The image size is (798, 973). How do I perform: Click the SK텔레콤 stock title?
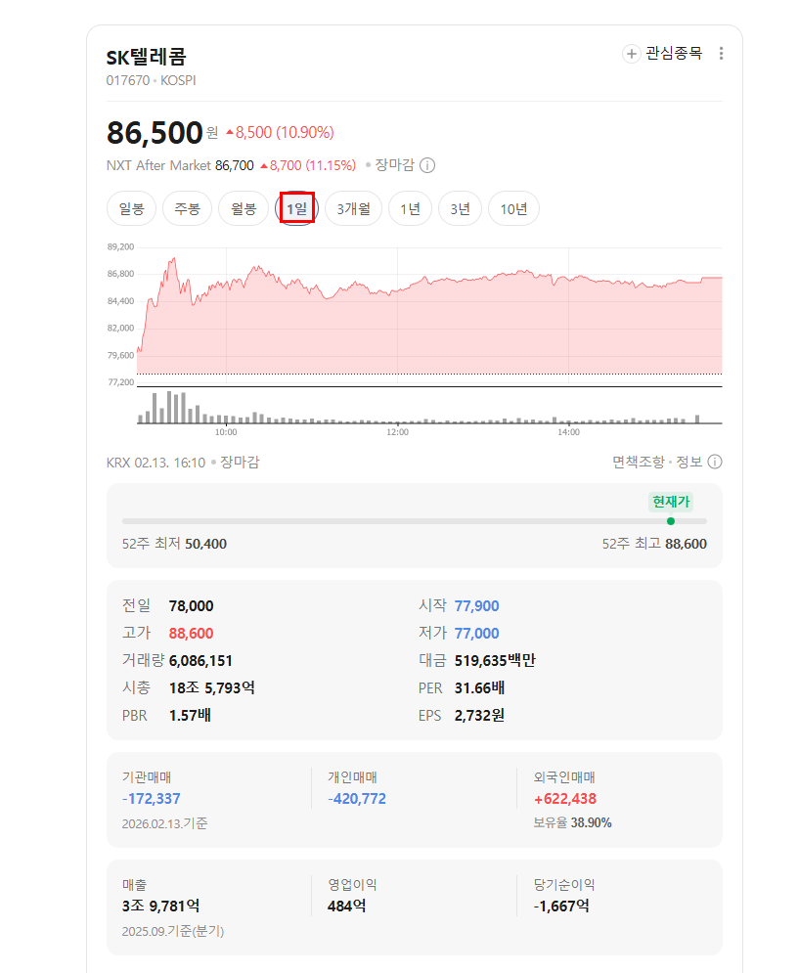coord(147,57)
